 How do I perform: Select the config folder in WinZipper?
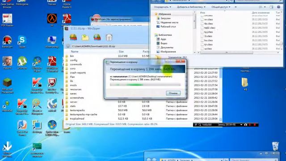(73, 60)
